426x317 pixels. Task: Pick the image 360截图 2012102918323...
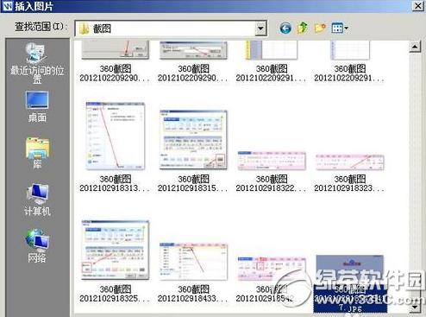[x=349, y=173]
